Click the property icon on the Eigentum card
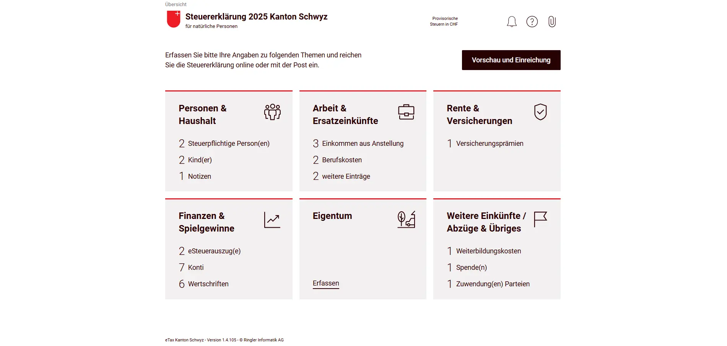 click(x=407, y=219)
